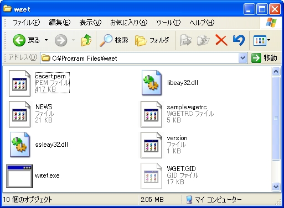Click the folder icon in the address bar

tap(45, 58)
